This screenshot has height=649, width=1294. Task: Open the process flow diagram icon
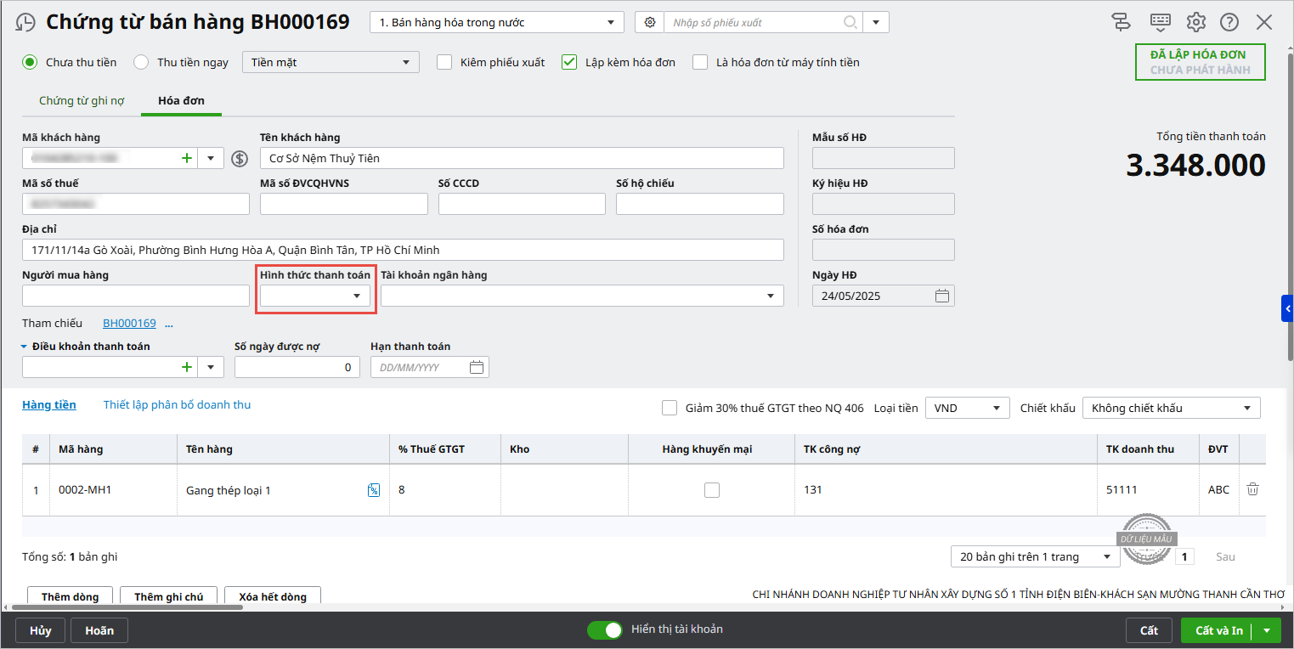pyautogui.click(x=1122, y=22)
